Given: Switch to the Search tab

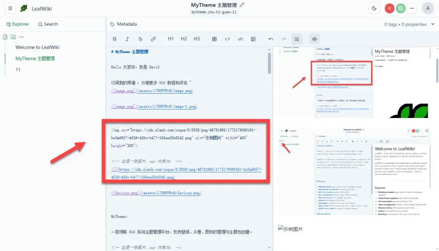Looking at the screenshot, I should (48, 24).
